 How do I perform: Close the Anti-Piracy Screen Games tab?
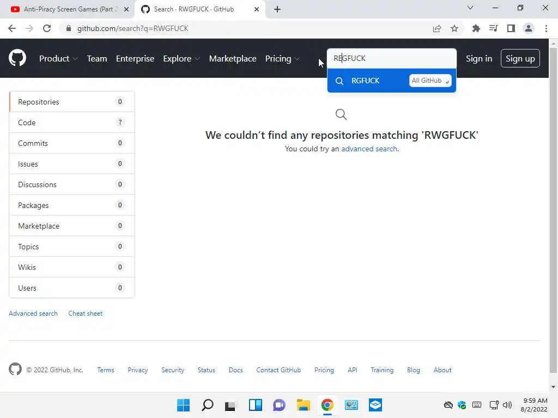pos(126,9)
